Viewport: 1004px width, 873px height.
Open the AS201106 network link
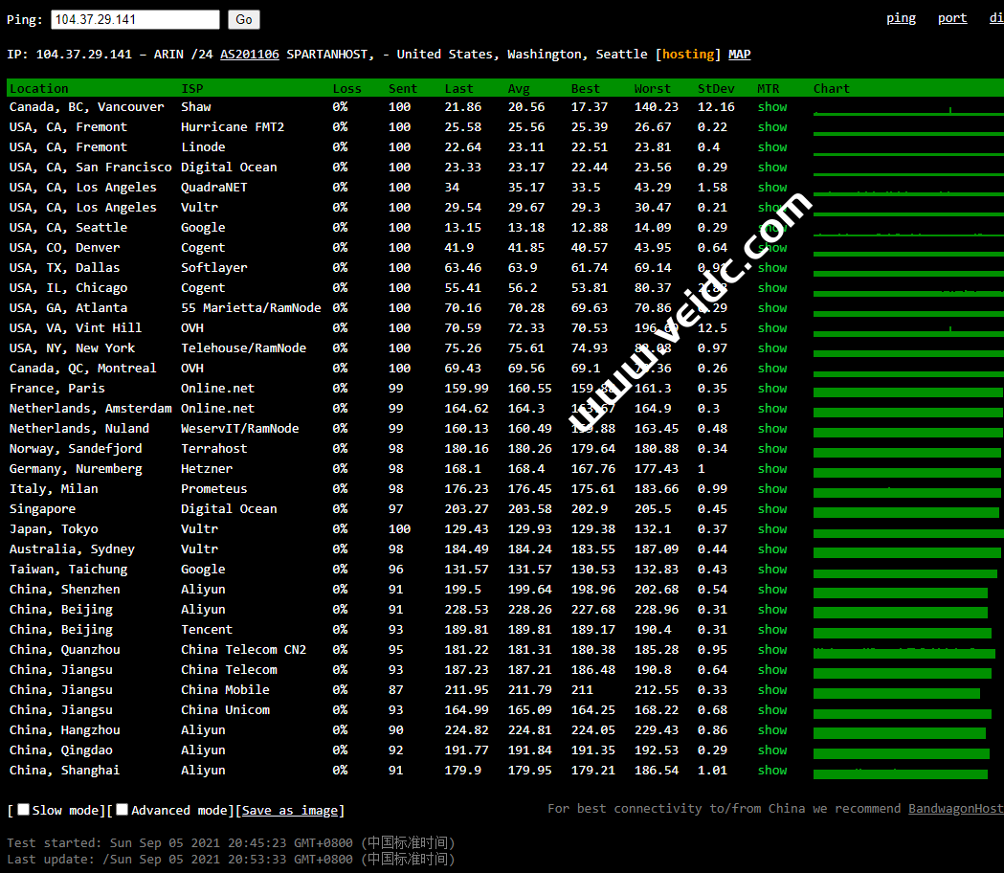point(250,55)
